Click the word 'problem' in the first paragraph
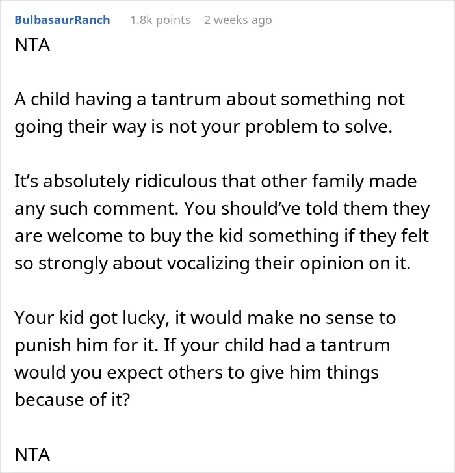 click(281, 128)
